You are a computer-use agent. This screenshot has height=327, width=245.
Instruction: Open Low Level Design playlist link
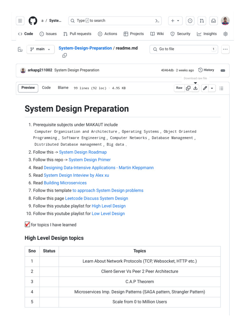click(108, 214)
